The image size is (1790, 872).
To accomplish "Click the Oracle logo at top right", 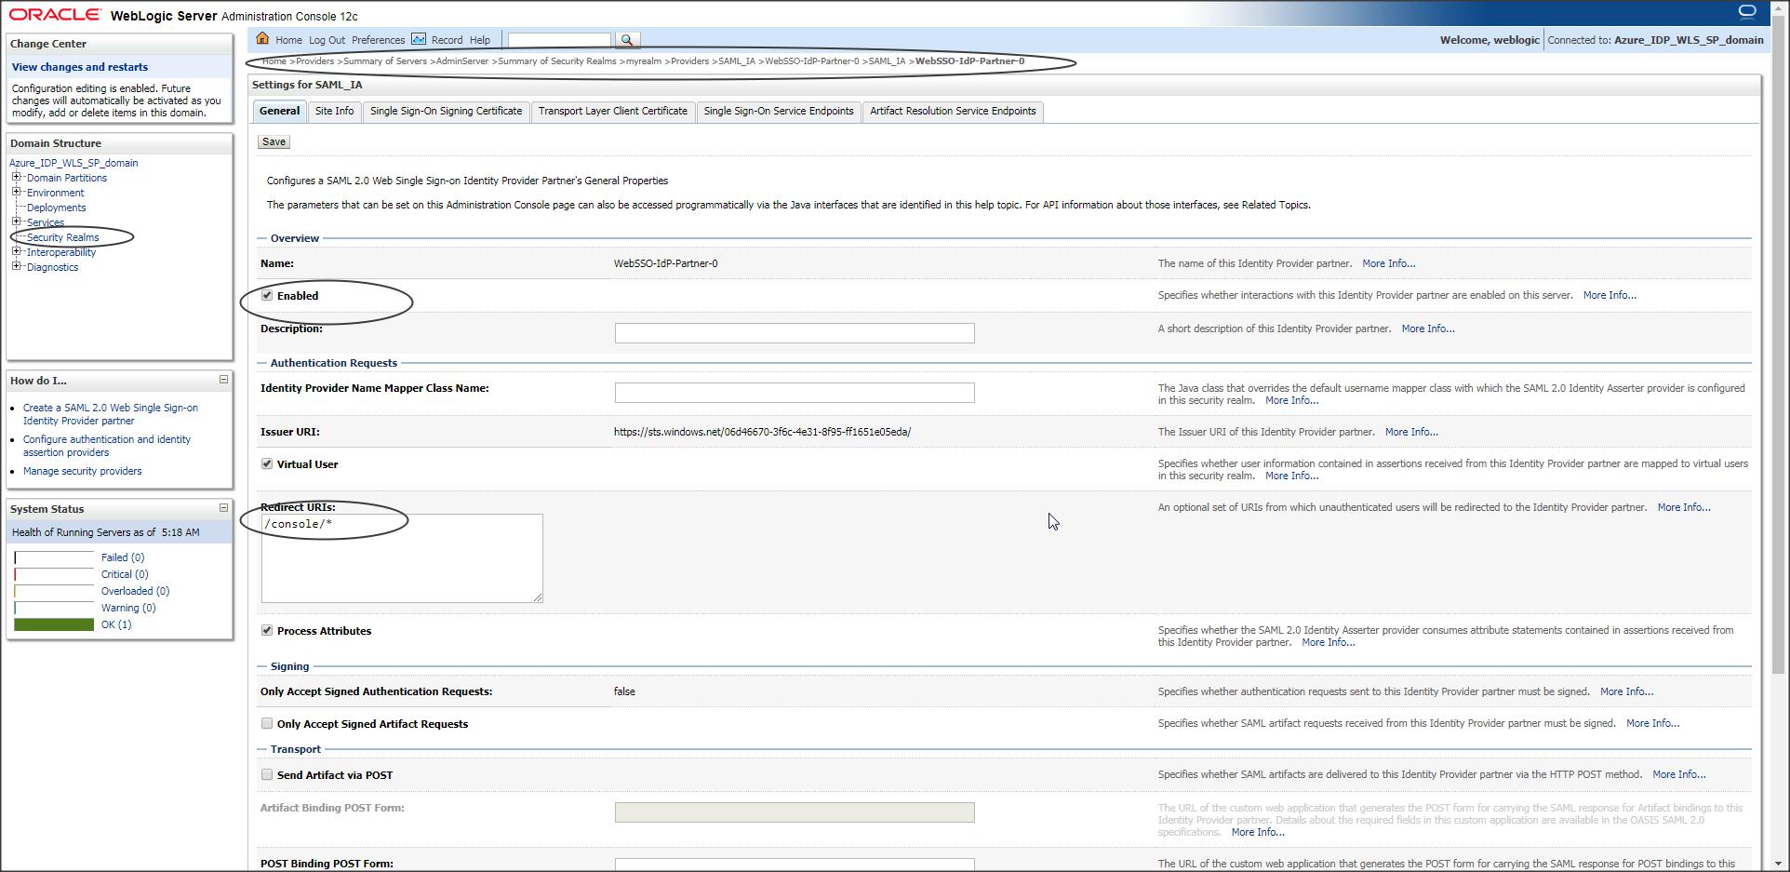I will [x=1747, y=12].
